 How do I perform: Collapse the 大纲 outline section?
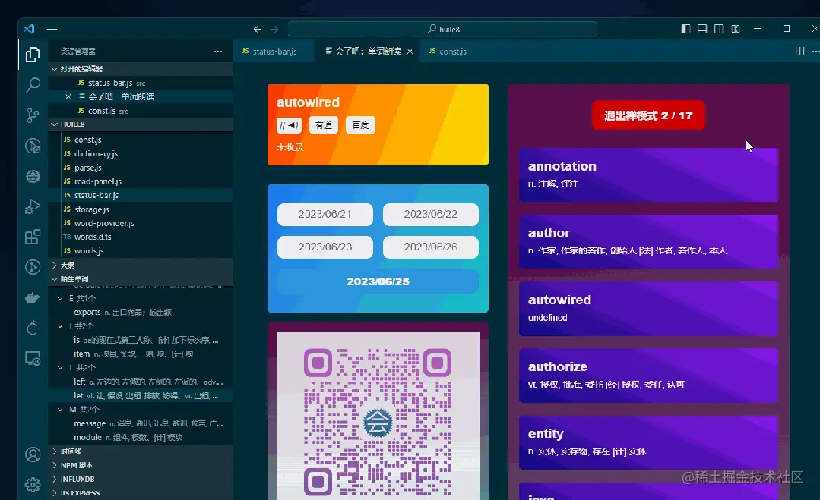[67, 266]
